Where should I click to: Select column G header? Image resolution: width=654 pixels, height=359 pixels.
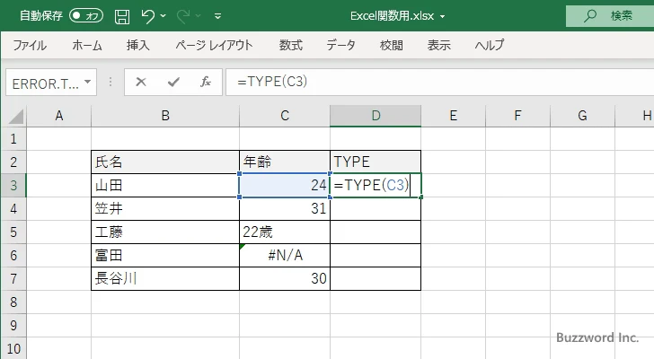[582, 116]
